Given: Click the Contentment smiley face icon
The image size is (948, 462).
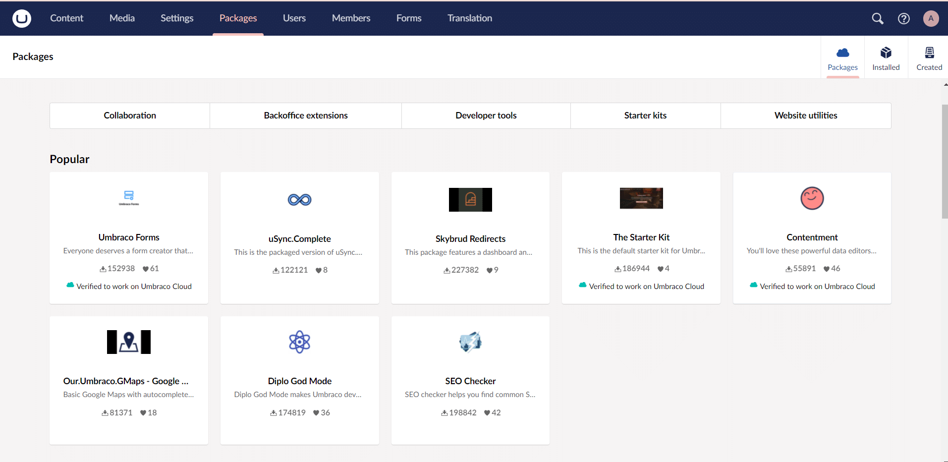Looking at the screenshot, I should (x=812, y=198).
